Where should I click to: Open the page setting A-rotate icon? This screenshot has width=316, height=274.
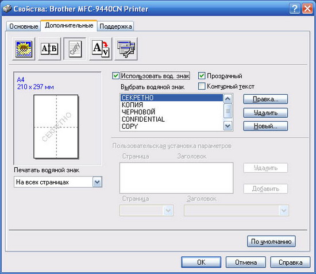pyautogui.click(x=101, y=49)
